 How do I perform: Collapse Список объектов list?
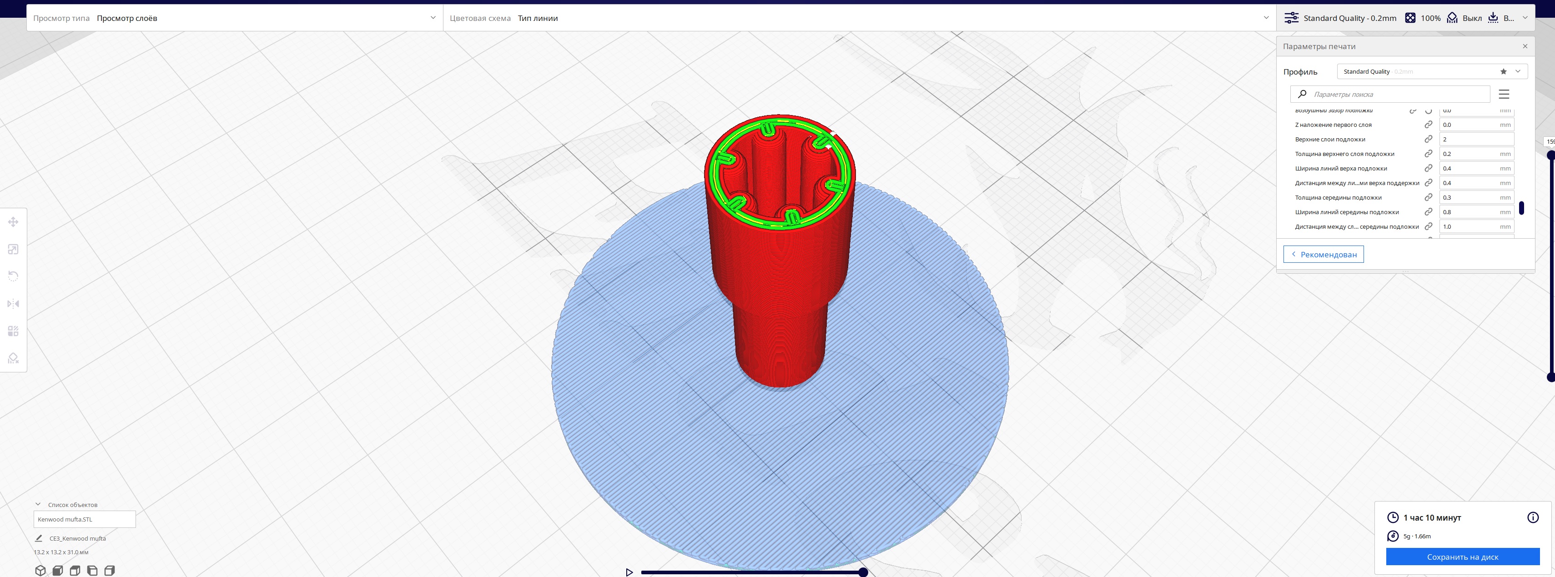pos(38,505)
